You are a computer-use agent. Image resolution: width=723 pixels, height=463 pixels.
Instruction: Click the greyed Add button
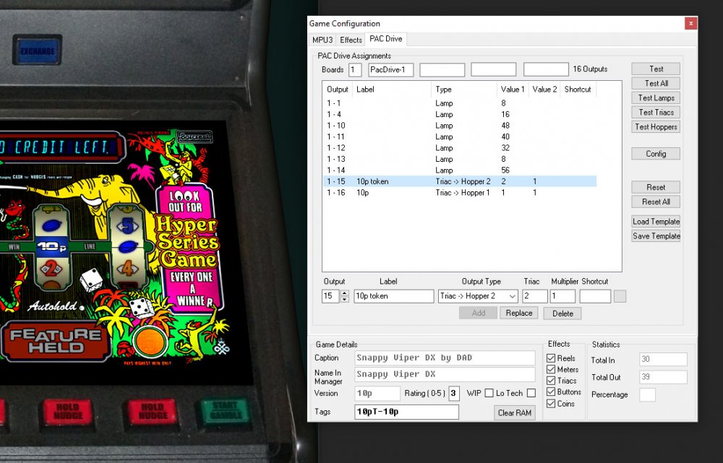(478, 313)
